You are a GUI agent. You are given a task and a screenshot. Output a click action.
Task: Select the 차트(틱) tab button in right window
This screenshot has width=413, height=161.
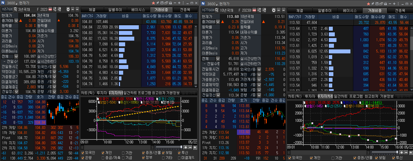(x=294, y=96)
